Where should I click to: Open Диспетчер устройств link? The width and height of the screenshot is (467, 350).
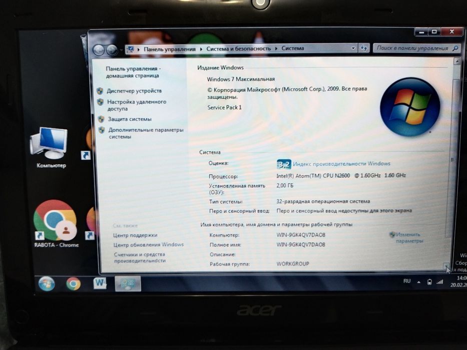click(x=134, y=91)
